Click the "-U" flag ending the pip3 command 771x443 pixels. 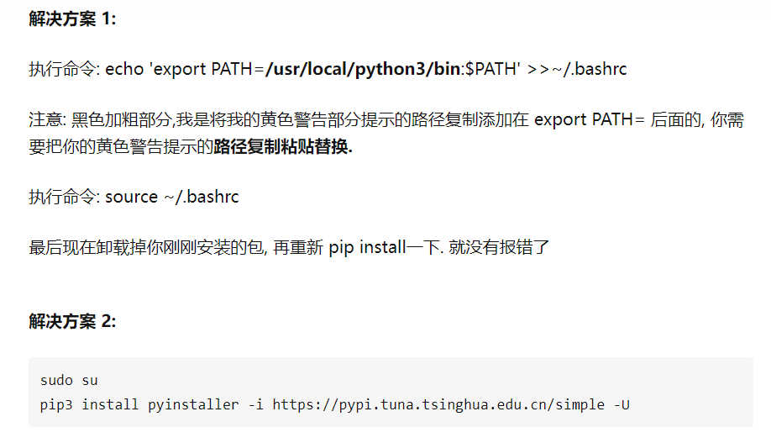pyautogui.click(x=622, y=404)
